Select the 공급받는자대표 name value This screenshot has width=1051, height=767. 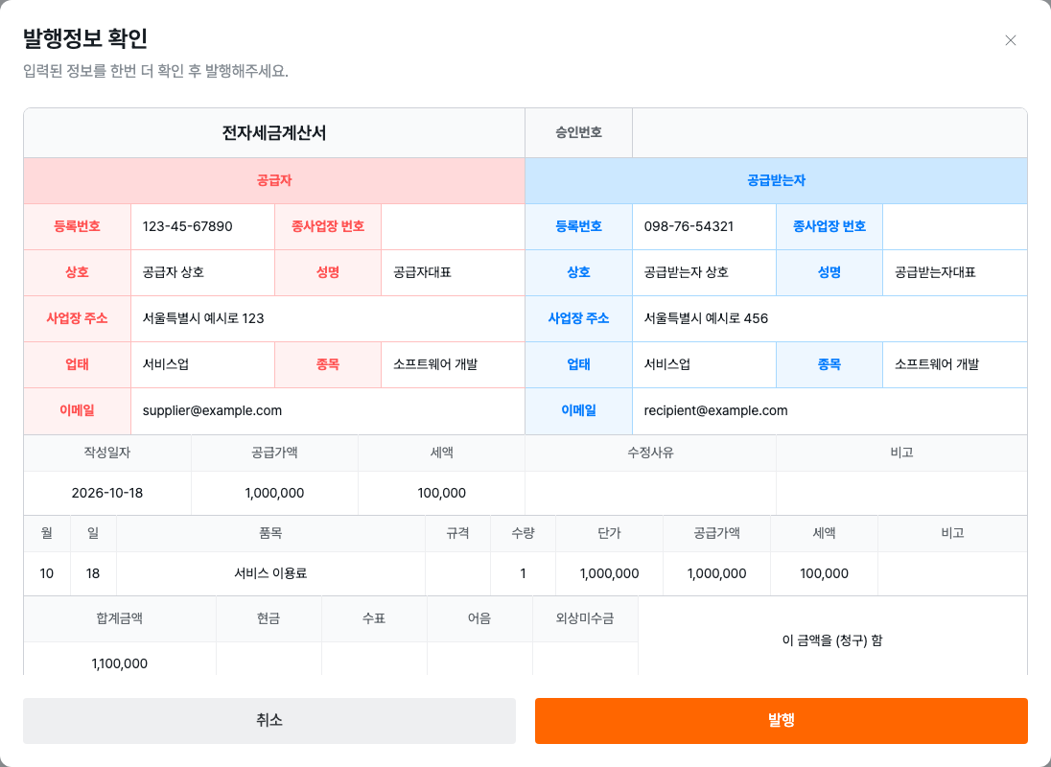935,272
